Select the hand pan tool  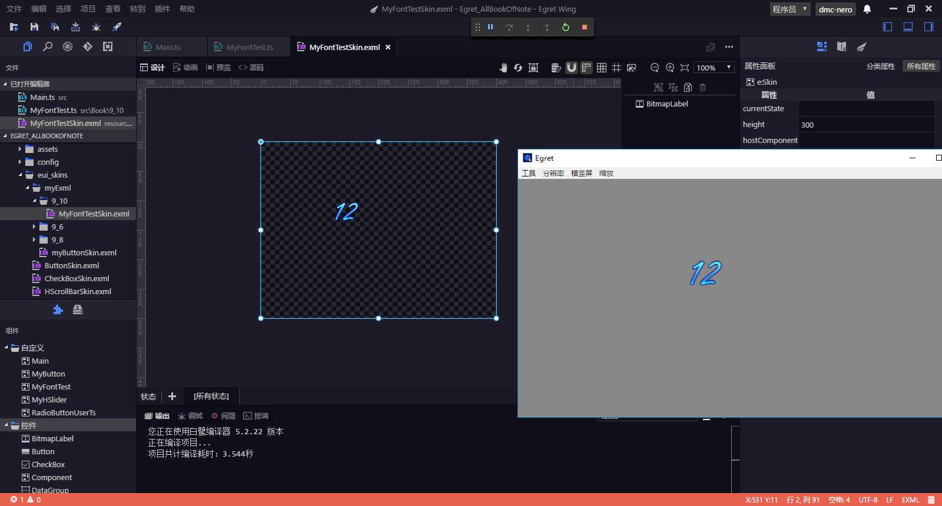[503, 68]
